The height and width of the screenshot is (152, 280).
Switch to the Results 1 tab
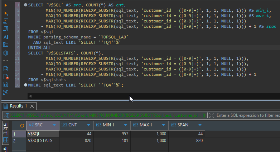(x=18, y=106)
